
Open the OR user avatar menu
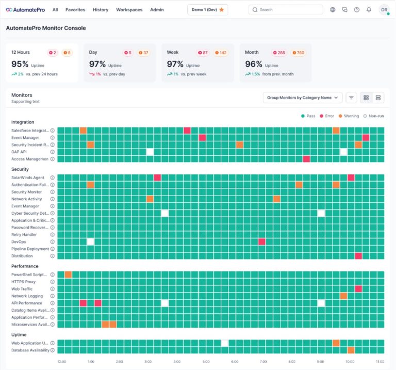click(384, 10)
